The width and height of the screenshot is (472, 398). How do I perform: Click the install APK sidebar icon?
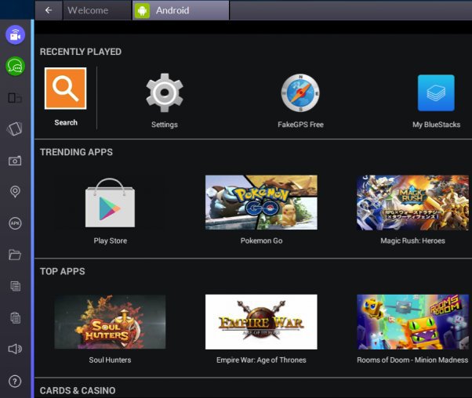[x=15, y=223]
